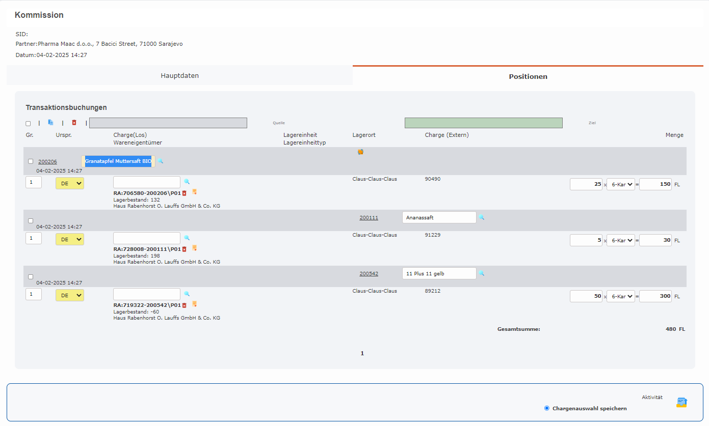
Task: Click the submit activity icon at bottom right
Action: click(681, 403)
